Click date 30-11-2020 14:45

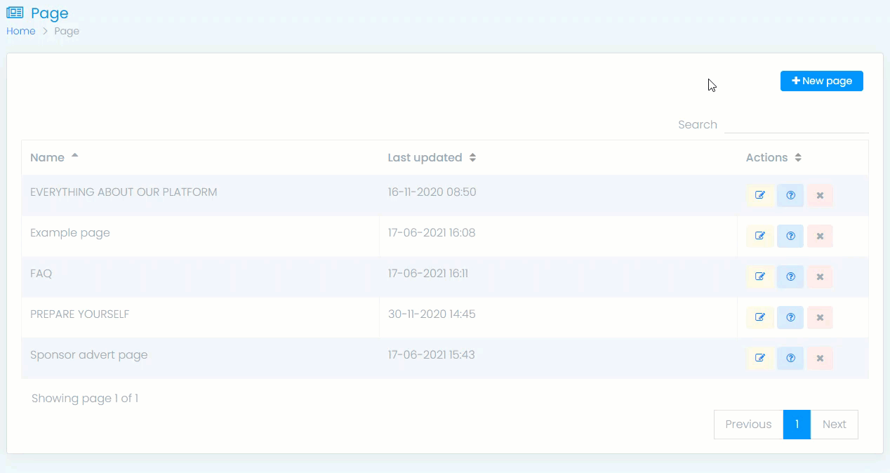[x=432, y=314]
